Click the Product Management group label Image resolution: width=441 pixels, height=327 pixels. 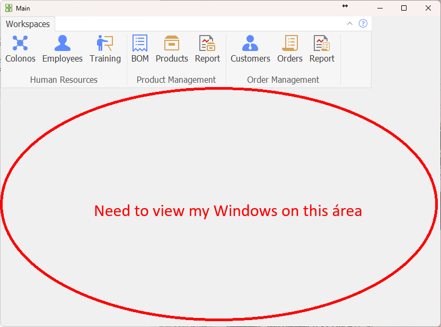(176, 80)
